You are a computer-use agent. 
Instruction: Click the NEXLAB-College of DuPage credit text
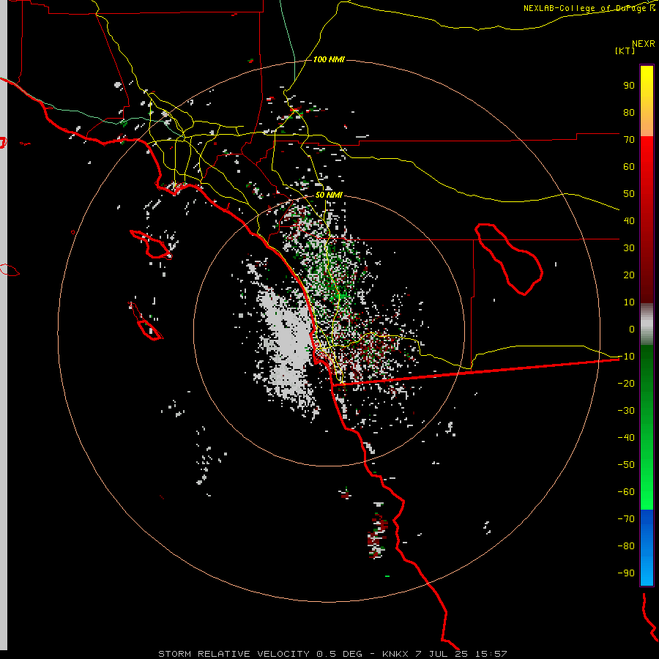[x=589, y=8]
